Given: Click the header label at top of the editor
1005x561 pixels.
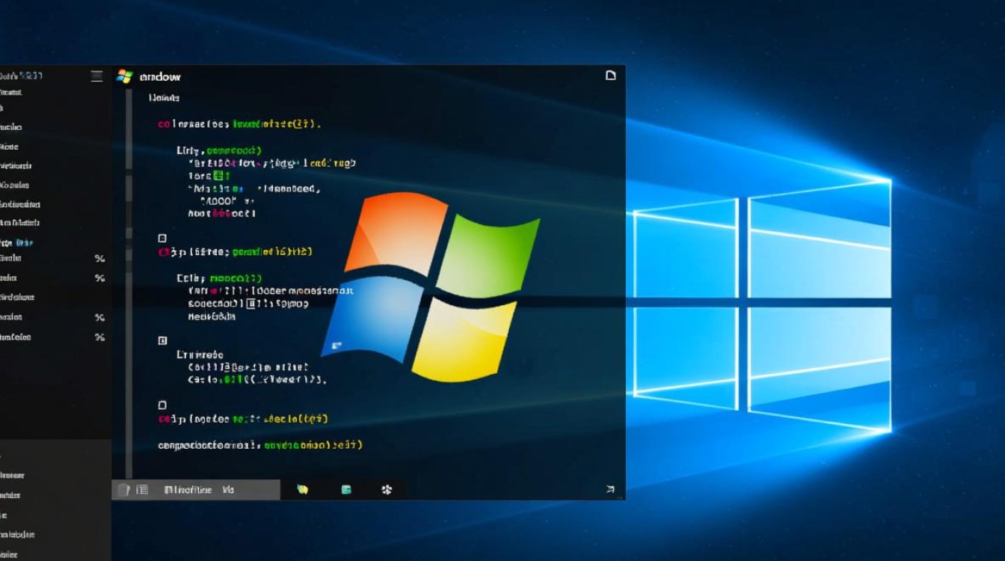Looking at the screenshot, I should (164, 98).
